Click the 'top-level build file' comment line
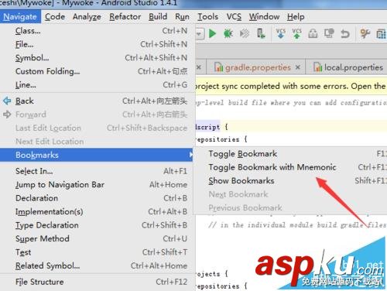The image size is (387, 291). (x=291, y=103)
